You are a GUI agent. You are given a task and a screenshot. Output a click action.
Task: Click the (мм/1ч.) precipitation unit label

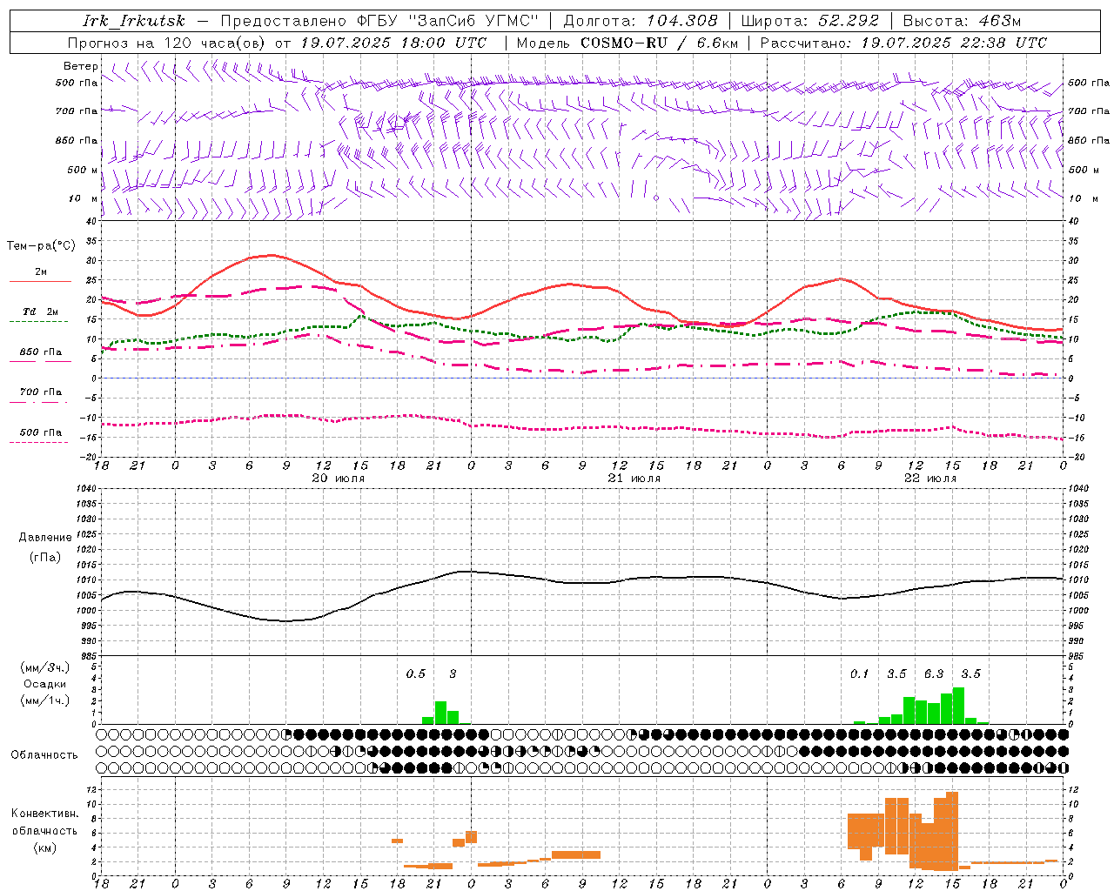coord(45,700)
